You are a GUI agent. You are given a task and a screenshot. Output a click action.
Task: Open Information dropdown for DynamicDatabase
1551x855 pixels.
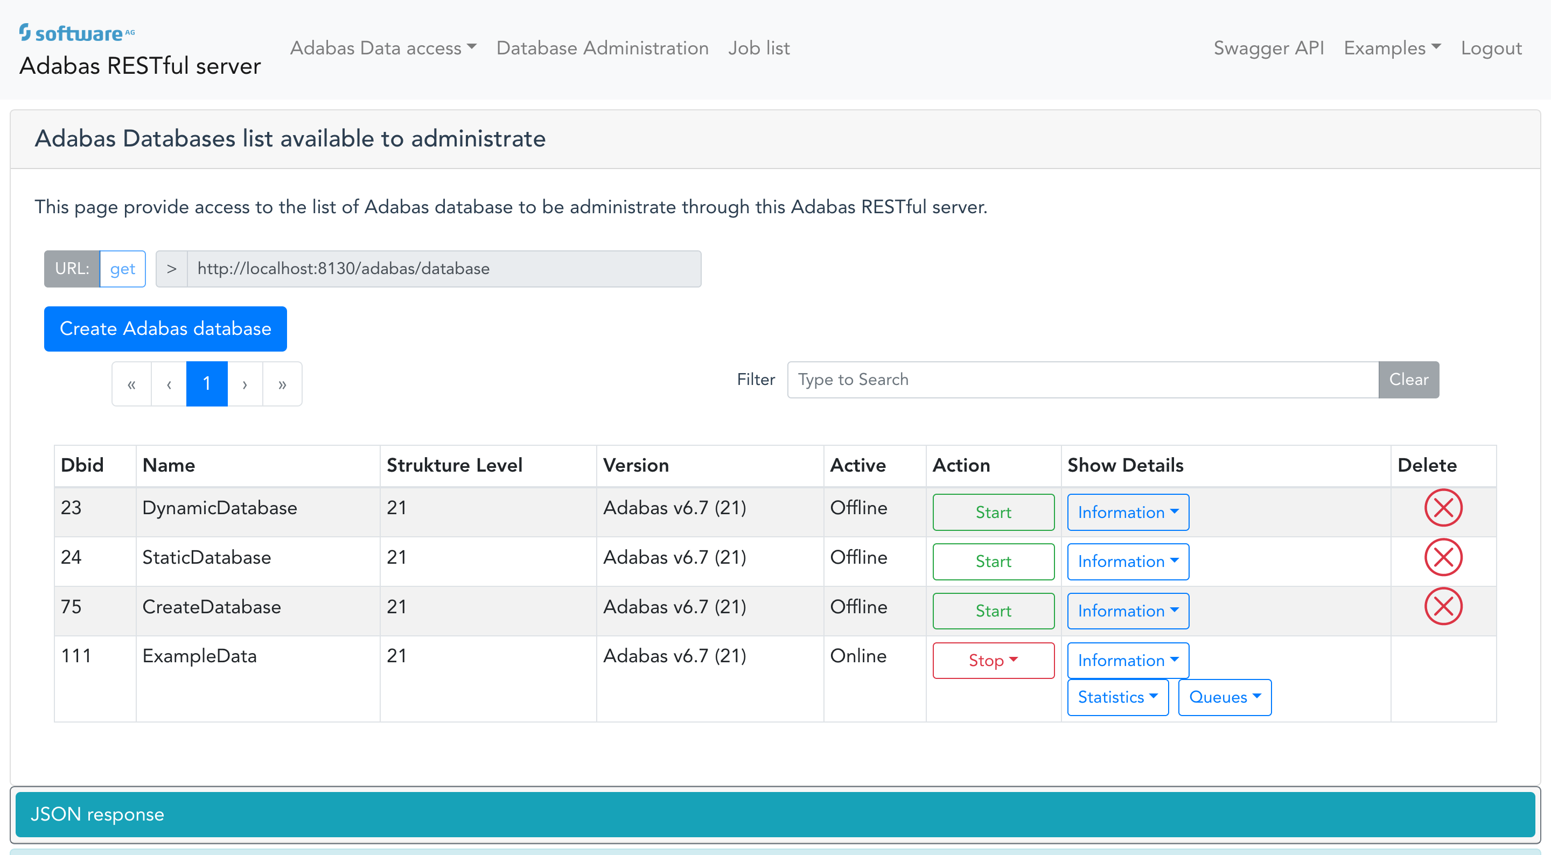[x=1127, y=513]
